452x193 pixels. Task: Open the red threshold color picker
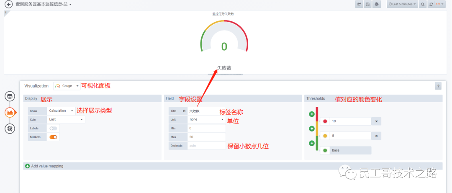[x=325, y=121]
